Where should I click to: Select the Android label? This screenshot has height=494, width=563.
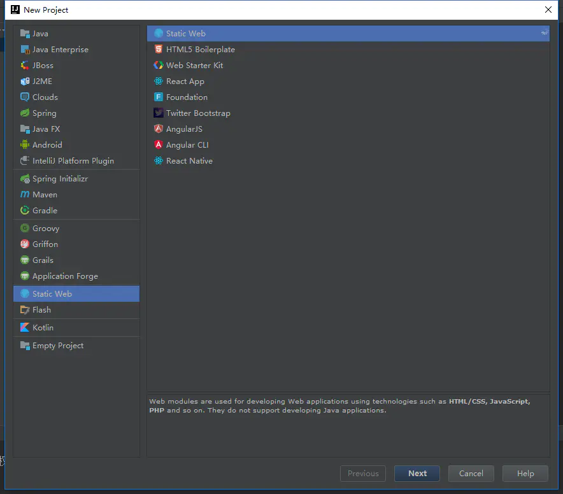click(47, 145)
